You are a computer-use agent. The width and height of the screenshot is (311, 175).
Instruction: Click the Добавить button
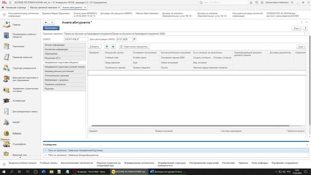pos(94,47)
